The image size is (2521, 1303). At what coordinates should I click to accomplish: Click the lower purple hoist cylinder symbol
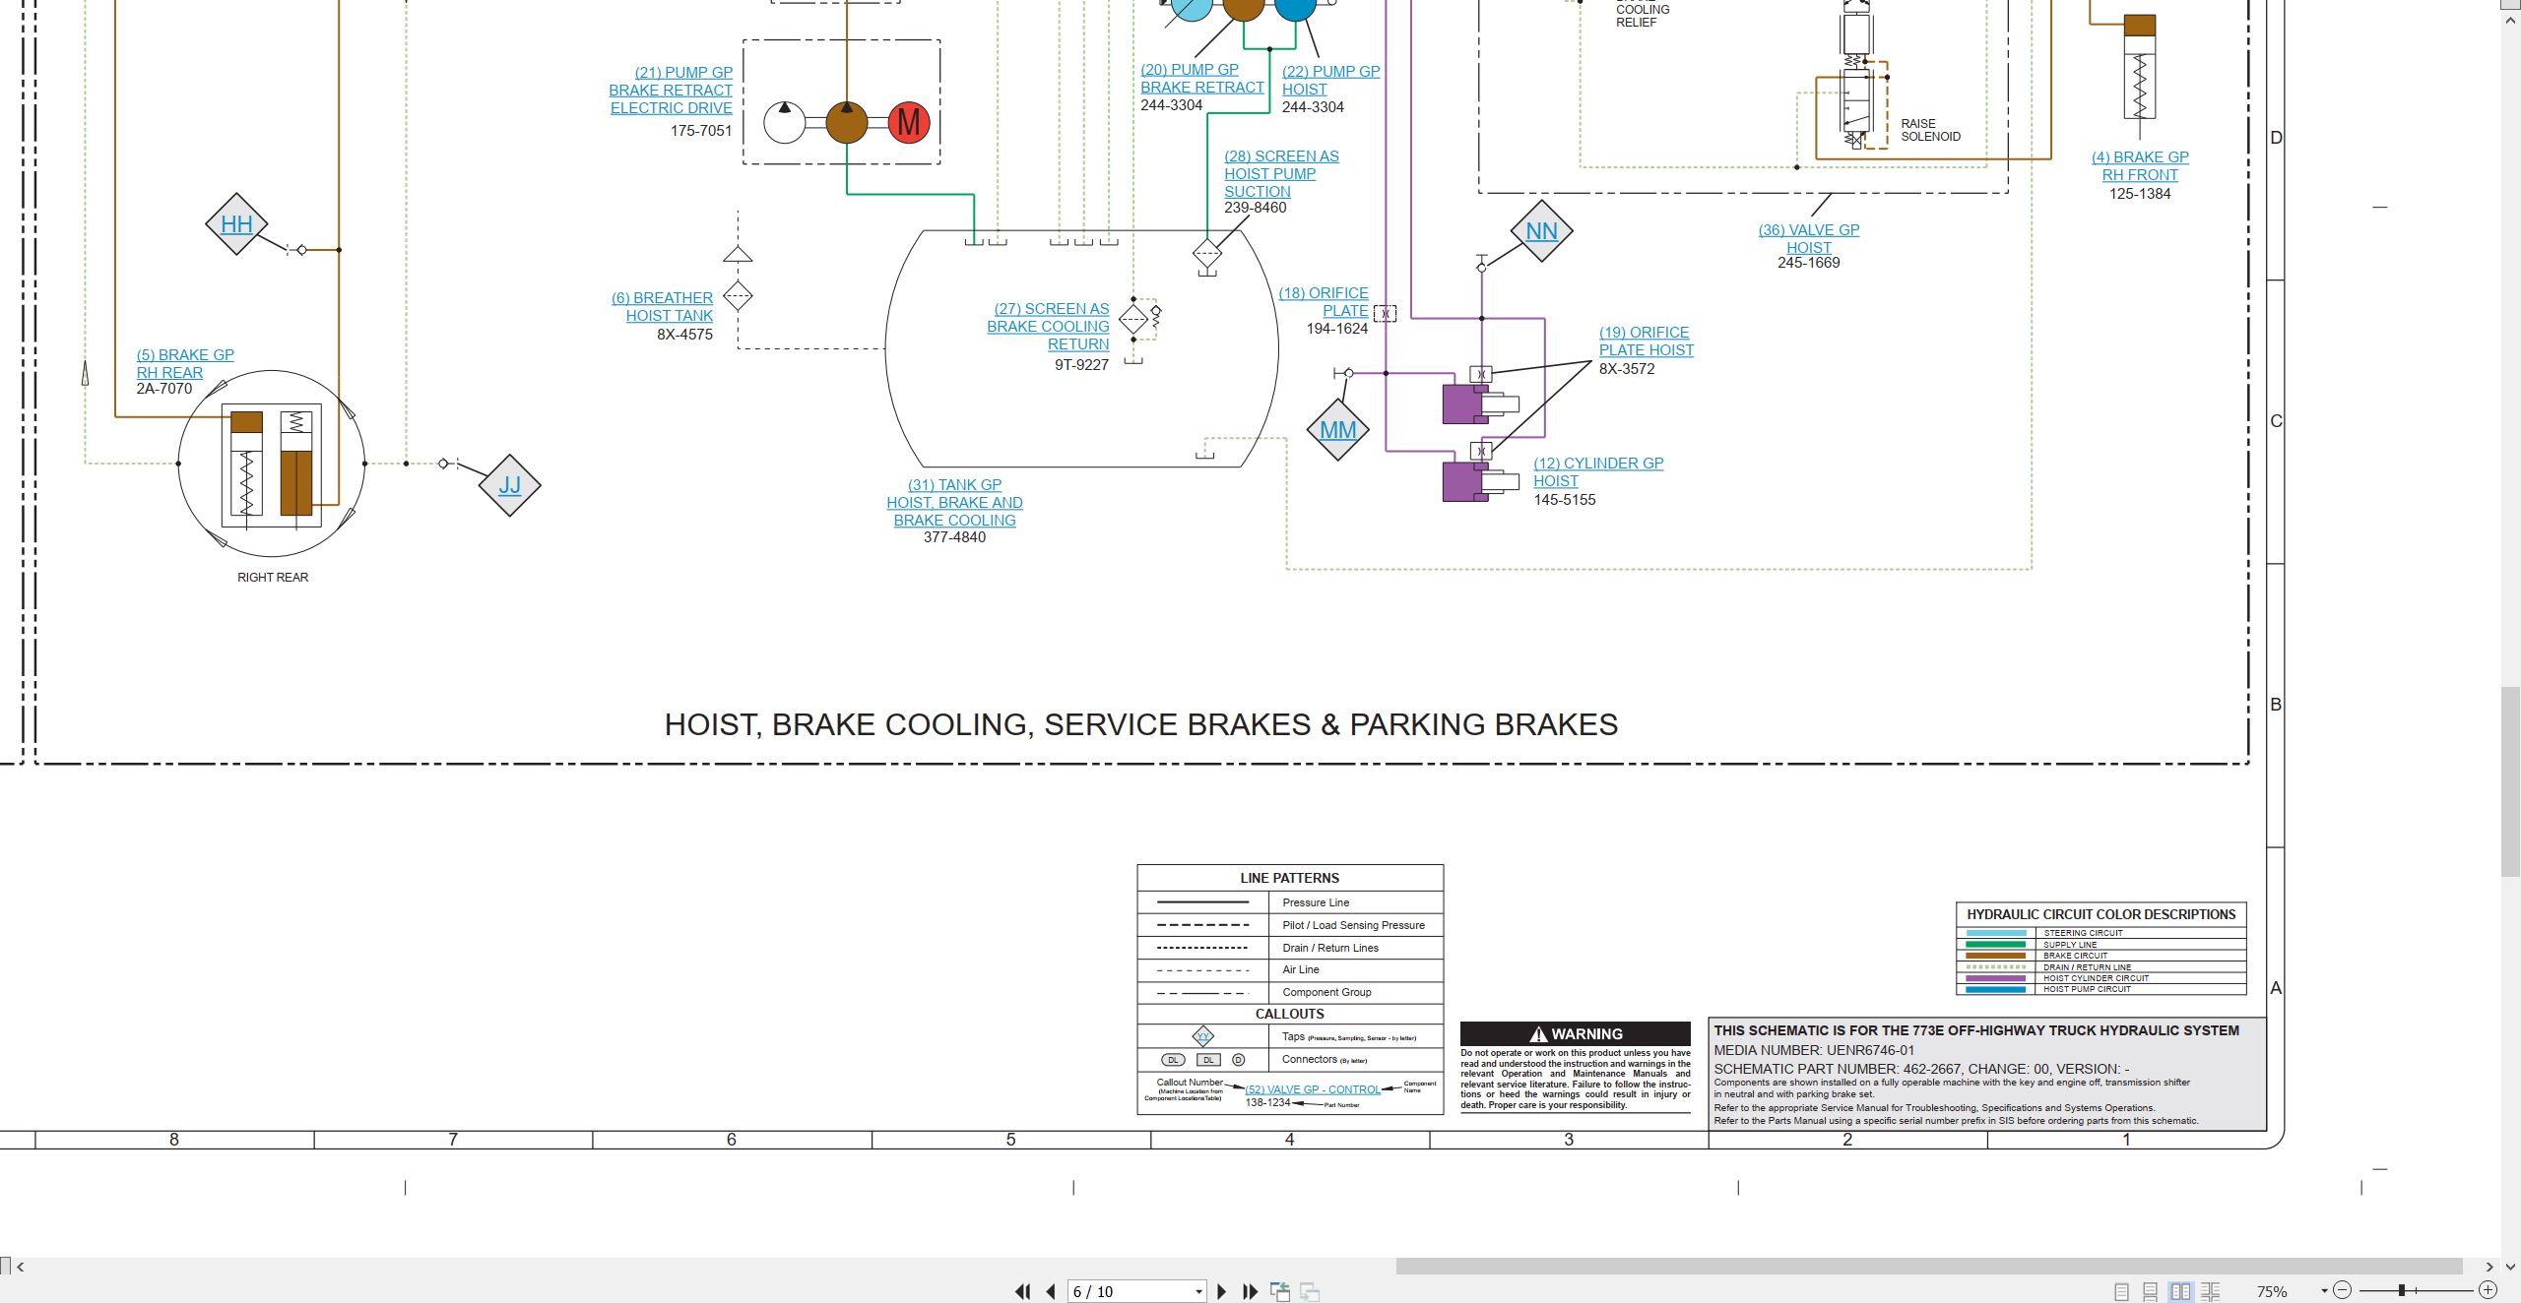pyautogui.click(x=1480, y=481)
